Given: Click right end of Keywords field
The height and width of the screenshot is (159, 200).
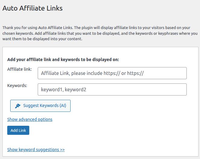Looking at the screenshot, I should (181, 89).
